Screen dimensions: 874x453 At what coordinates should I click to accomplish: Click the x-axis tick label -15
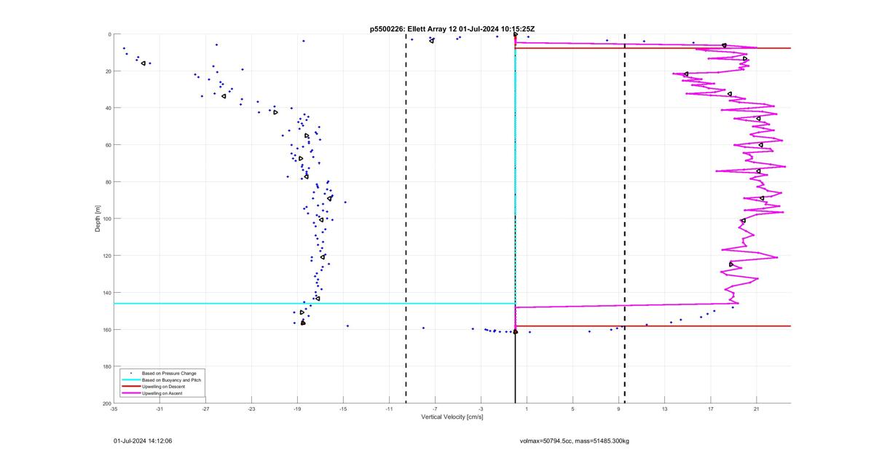tap(343, 409)
